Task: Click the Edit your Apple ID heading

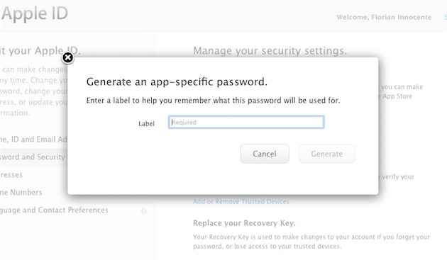Action: click(x=40, y=51)
